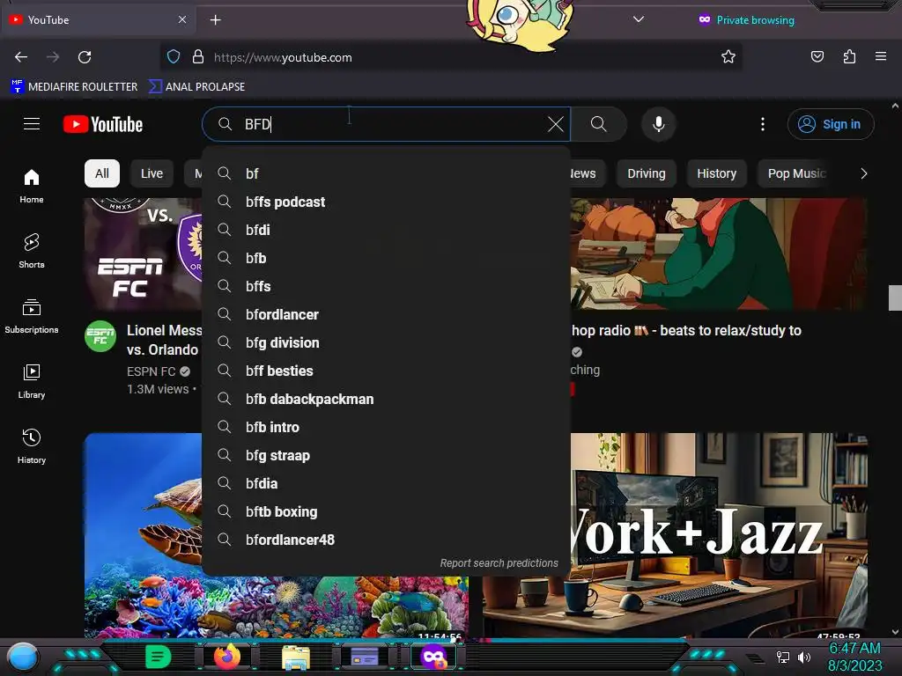Open Firefox from the taskbar
This screenshot has height=676, width=902.
coord(227,657)
